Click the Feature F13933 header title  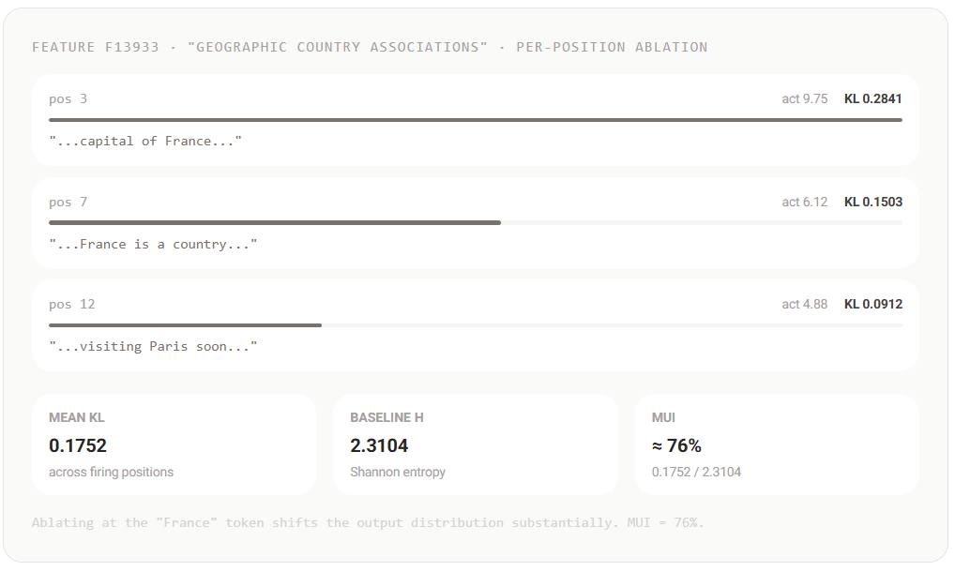click(x=370, y=47)
